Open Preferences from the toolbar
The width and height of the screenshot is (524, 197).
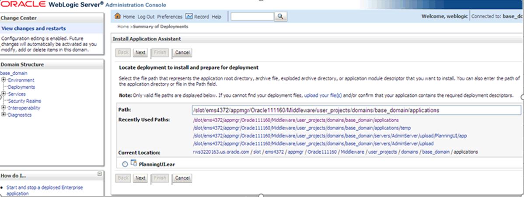tap(170, 17)
